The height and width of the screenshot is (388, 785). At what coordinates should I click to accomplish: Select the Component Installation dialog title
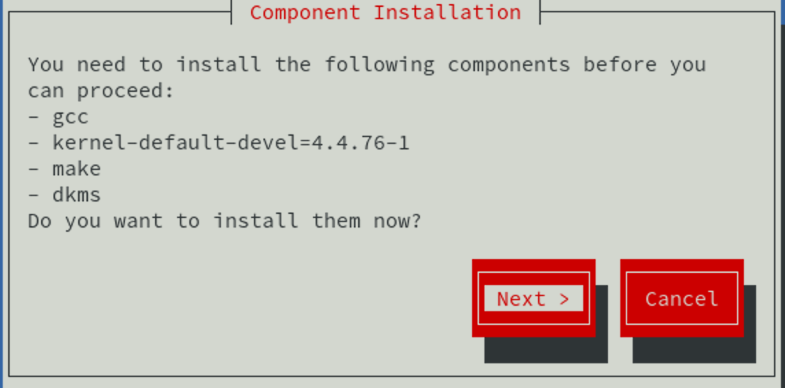click(x=386, y=12)
